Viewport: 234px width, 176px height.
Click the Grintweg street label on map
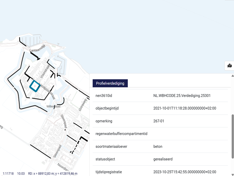click(82, 105)
